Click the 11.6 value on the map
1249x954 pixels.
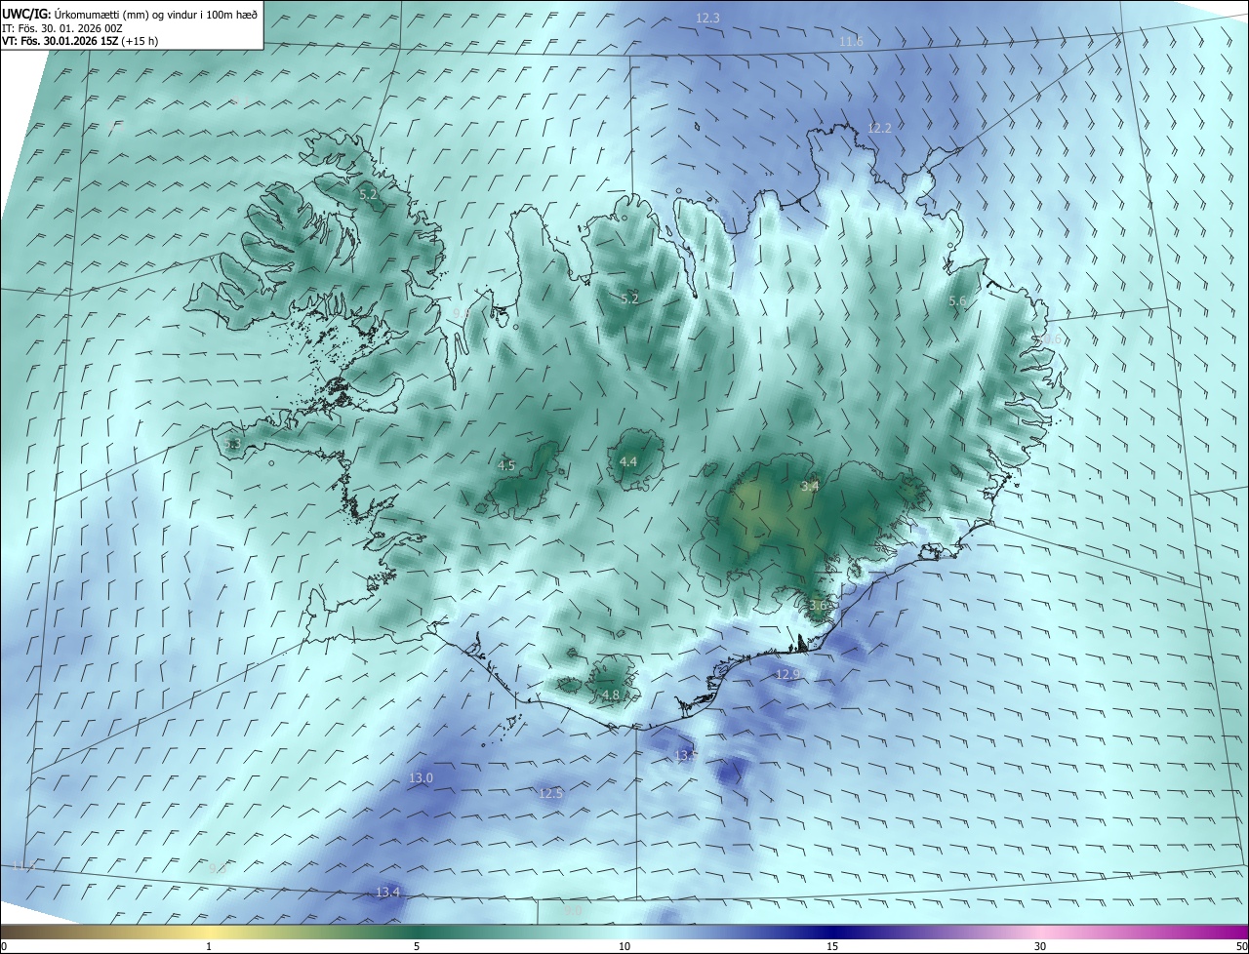click(851, 42)
